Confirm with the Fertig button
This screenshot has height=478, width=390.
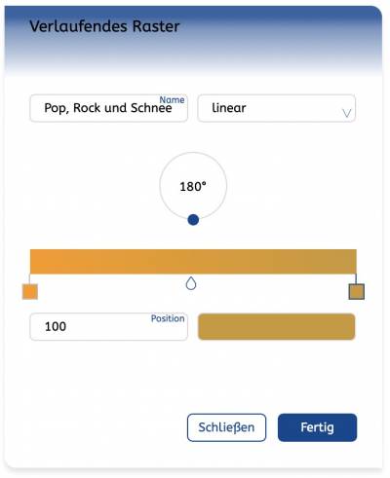[317, 427]
